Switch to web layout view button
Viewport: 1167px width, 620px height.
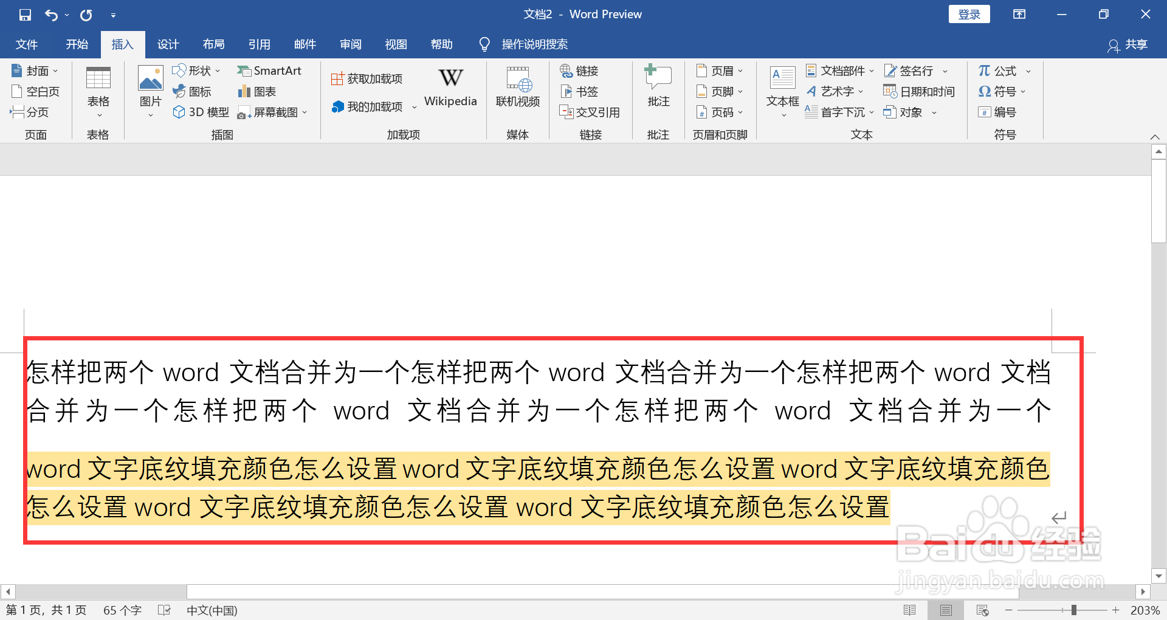[982, 610]
